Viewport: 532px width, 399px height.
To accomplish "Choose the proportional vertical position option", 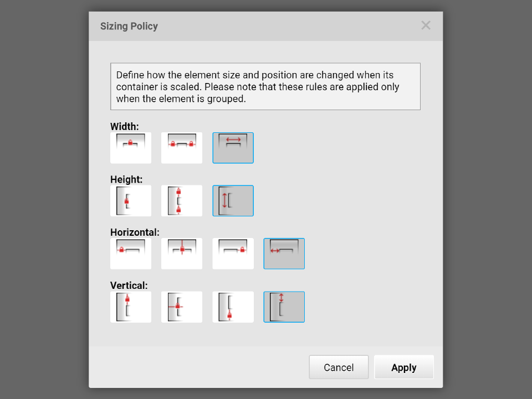I will [x=284, y=307].
